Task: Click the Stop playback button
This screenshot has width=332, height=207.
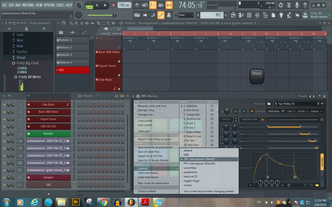Action: pyautogui.click(x=105, y=5)
